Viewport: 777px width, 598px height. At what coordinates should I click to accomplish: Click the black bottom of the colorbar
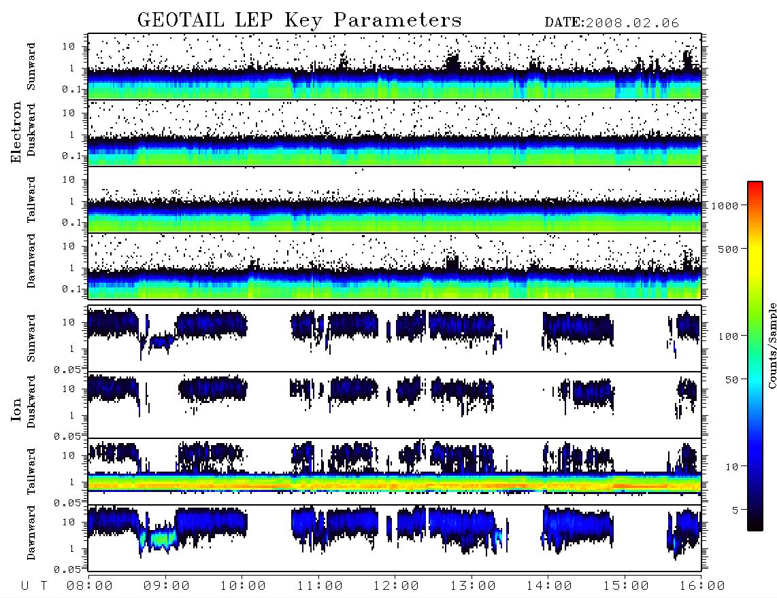(755, 525)
